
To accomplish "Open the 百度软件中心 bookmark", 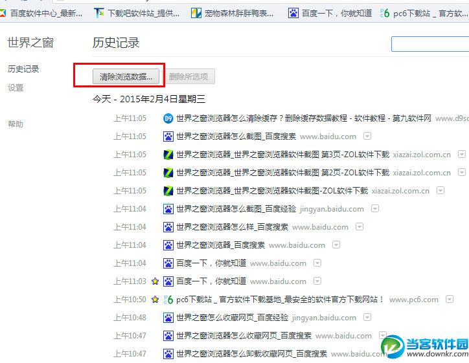I will (41, 13).
